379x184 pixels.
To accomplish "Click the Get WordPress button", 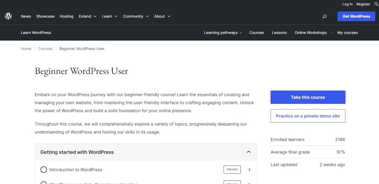I will click(x=356, y=16).
